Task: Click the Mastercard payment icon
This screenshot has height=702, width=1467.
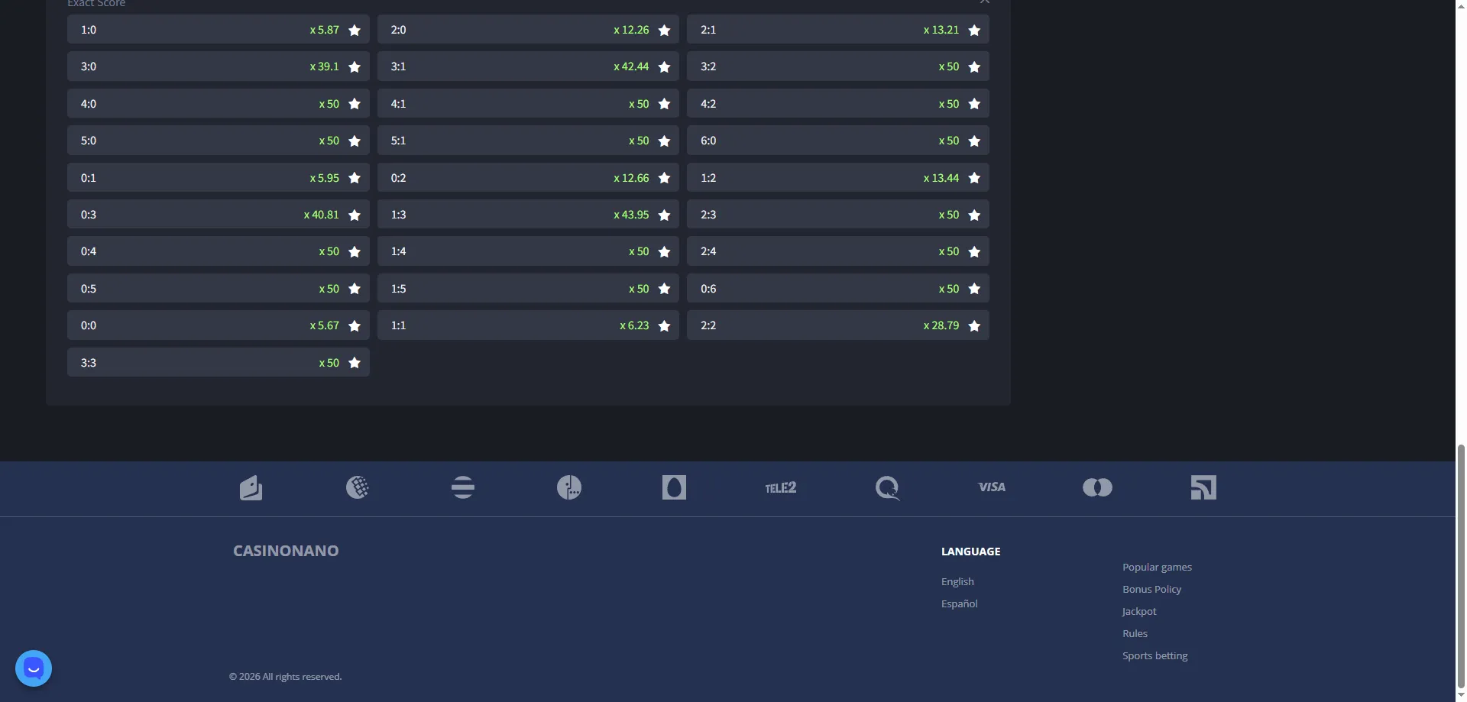Action: (1097, 487)
